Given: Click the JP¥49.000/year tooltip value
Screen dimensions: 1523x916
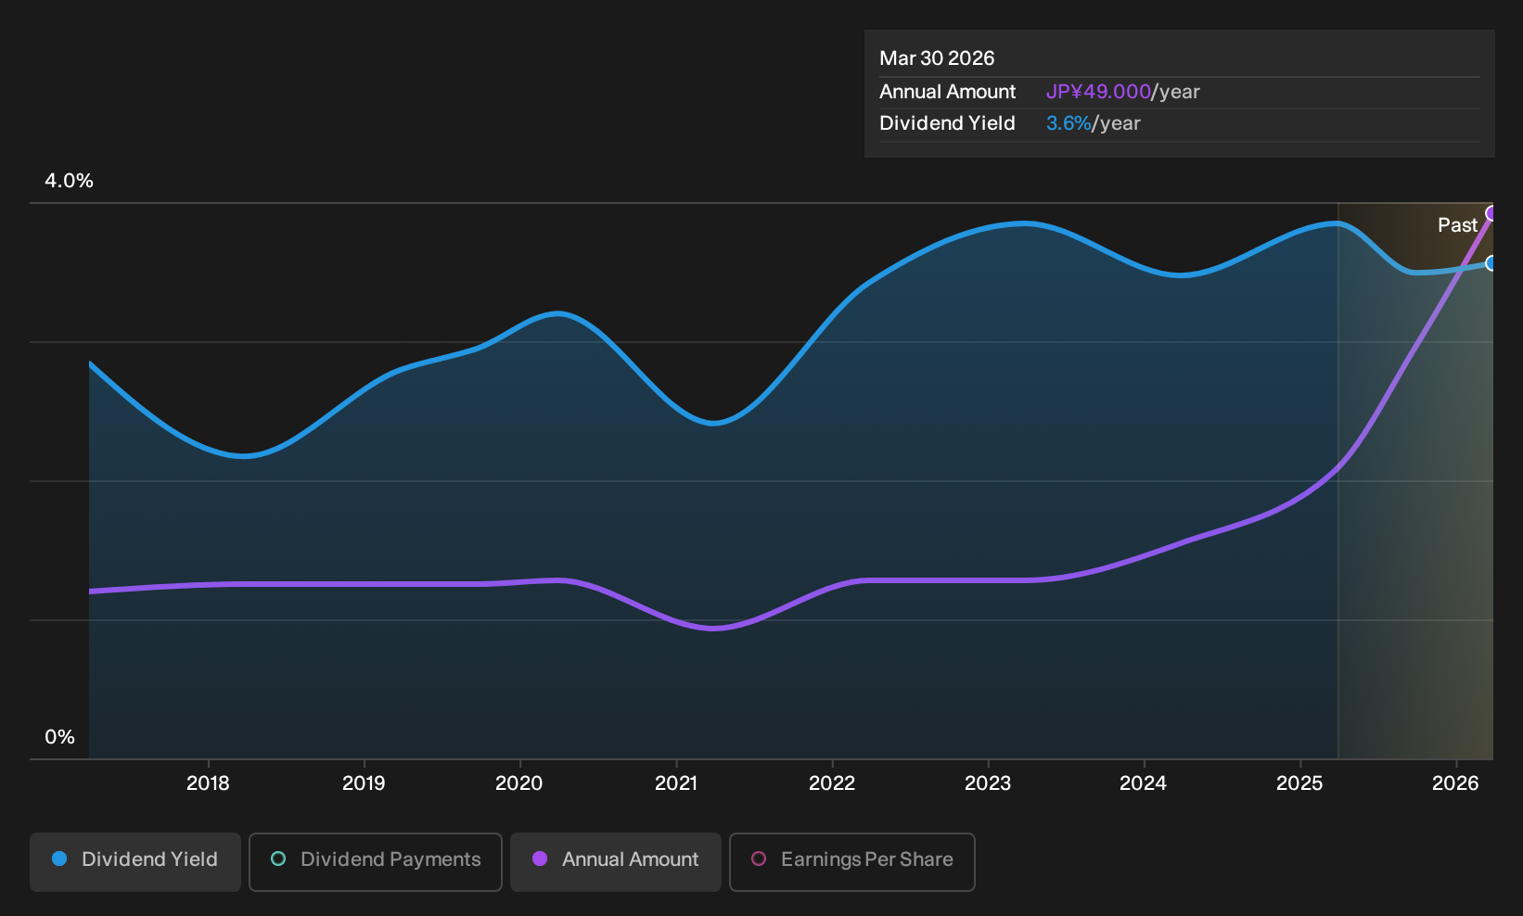Looking at the screenshot, I should pyautogui.click(x=1122, y=92).
